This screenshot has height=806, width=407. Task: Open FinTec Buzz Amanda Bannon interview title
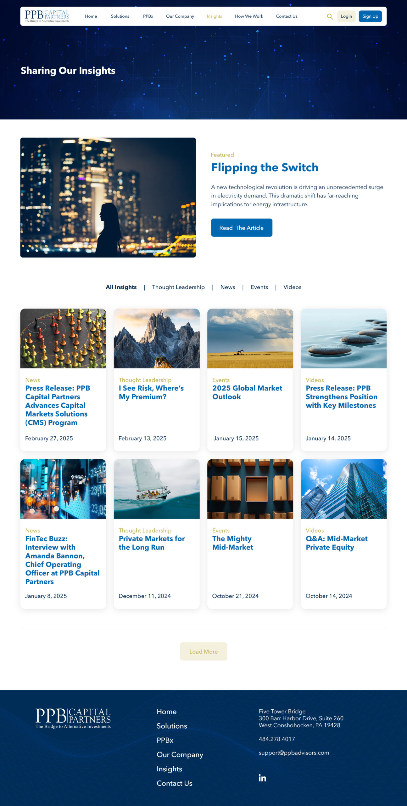(x=62, y=560)
